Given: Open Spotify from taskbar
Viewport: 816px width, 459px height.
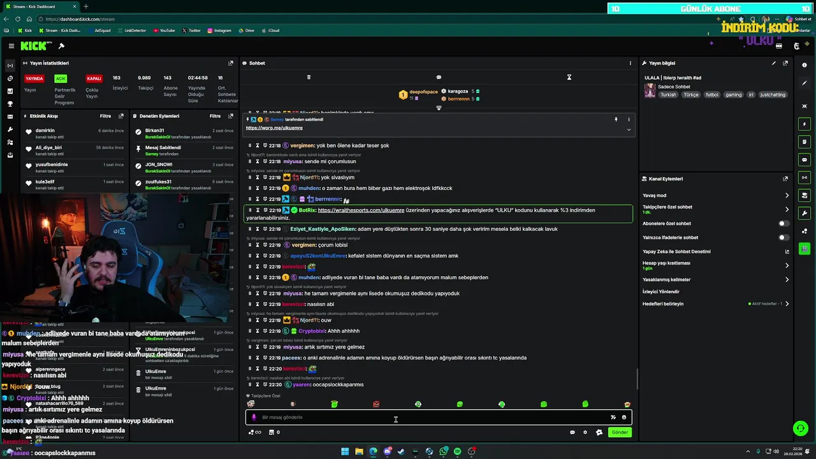Looking at the screenshot, I should click(457, 451).
